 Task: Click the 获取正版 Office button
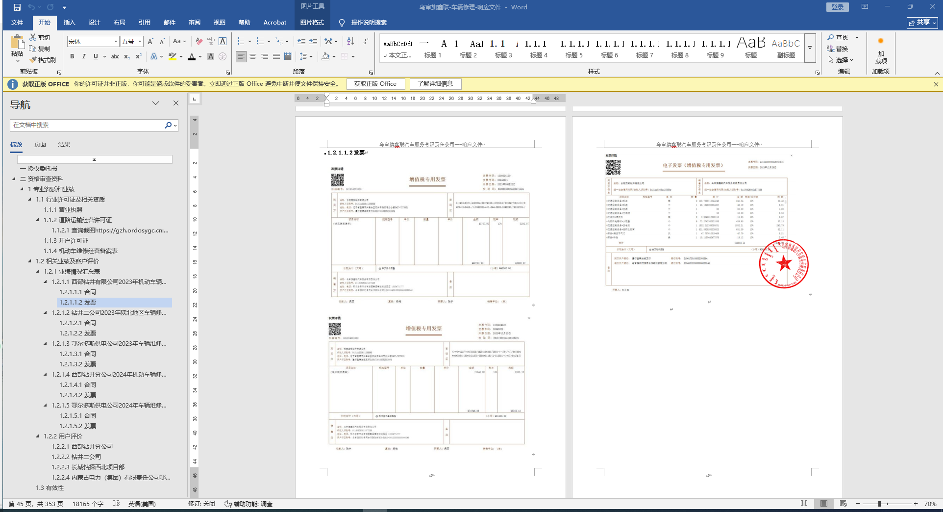tap(375, 84)
